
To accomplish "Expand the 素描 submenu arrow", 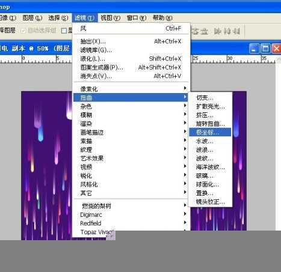I will pos(185,140).
